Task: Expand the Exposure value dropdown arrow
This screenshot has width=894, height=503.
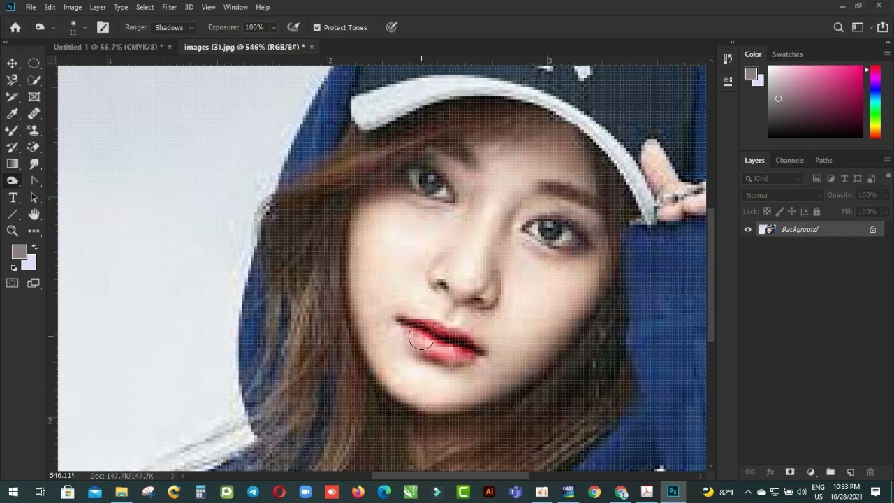Action: point(273,28)
